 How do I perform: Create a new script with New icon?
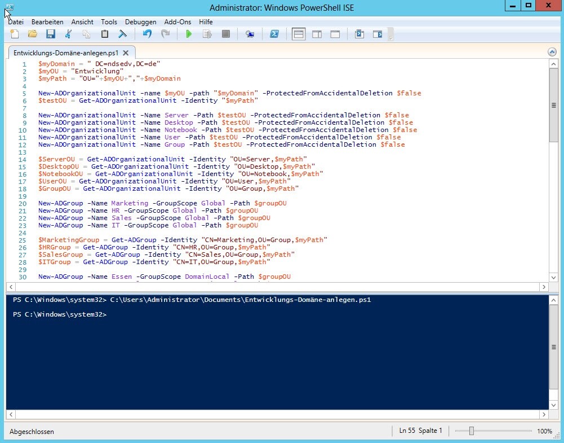[x=14, y=34]
